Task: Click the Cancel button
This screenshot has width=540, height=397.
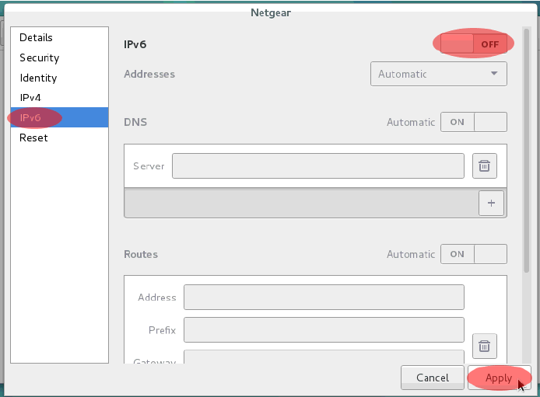Action: click(x=432, y=378)
